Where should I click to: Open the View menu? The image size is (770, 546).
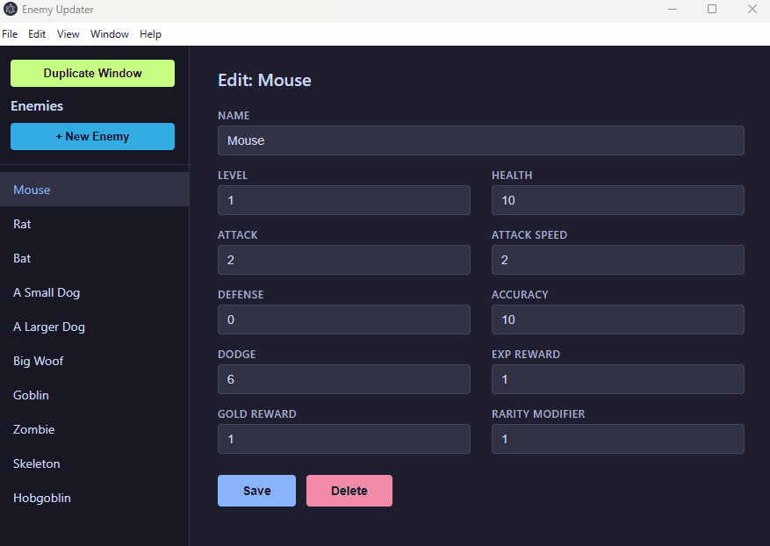68,34
